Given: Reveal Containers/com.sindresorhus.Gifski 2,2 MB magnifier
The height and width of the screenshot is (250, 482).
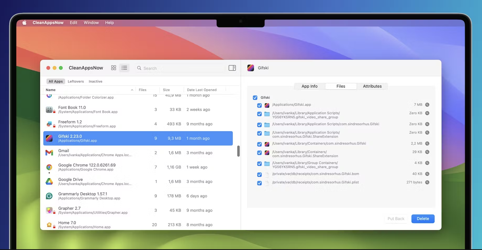Looking at the screenshot, I should tap(427, 144).
